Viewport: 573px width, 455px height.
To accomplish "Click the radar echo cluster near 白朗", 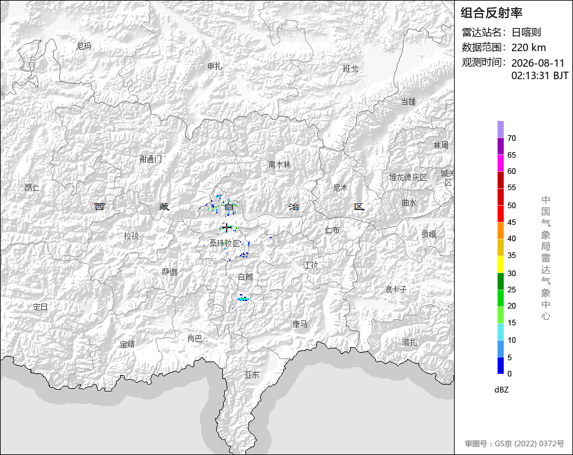I will tap(243, 299).
